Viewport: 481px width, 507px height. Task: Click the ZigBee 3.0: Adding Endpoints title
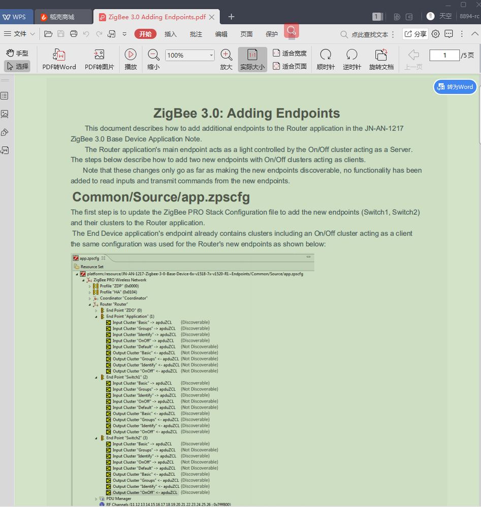(x=247, y=113)
